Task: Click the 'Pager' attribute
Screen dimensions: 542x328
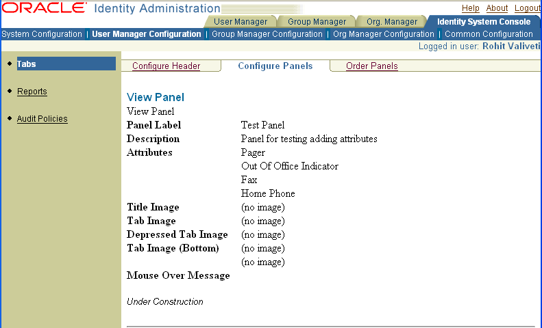Action: 253,152
